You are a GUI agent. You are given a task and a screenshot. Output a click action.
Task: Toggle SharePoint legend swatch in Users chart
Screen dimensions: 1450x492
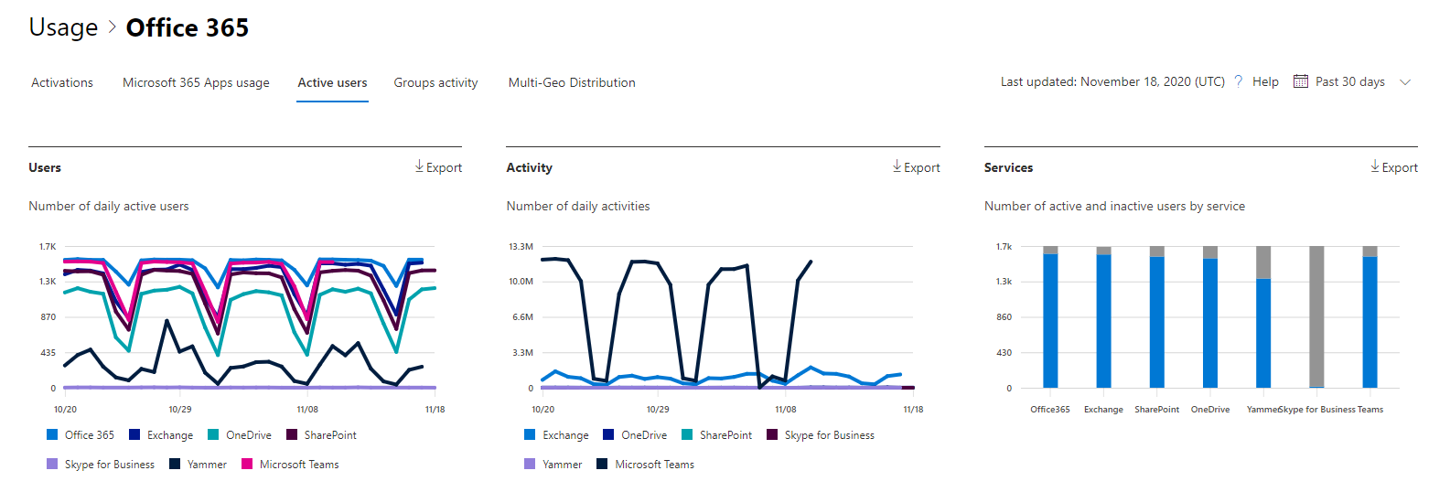pyautogui.click(x=292, y=434)
